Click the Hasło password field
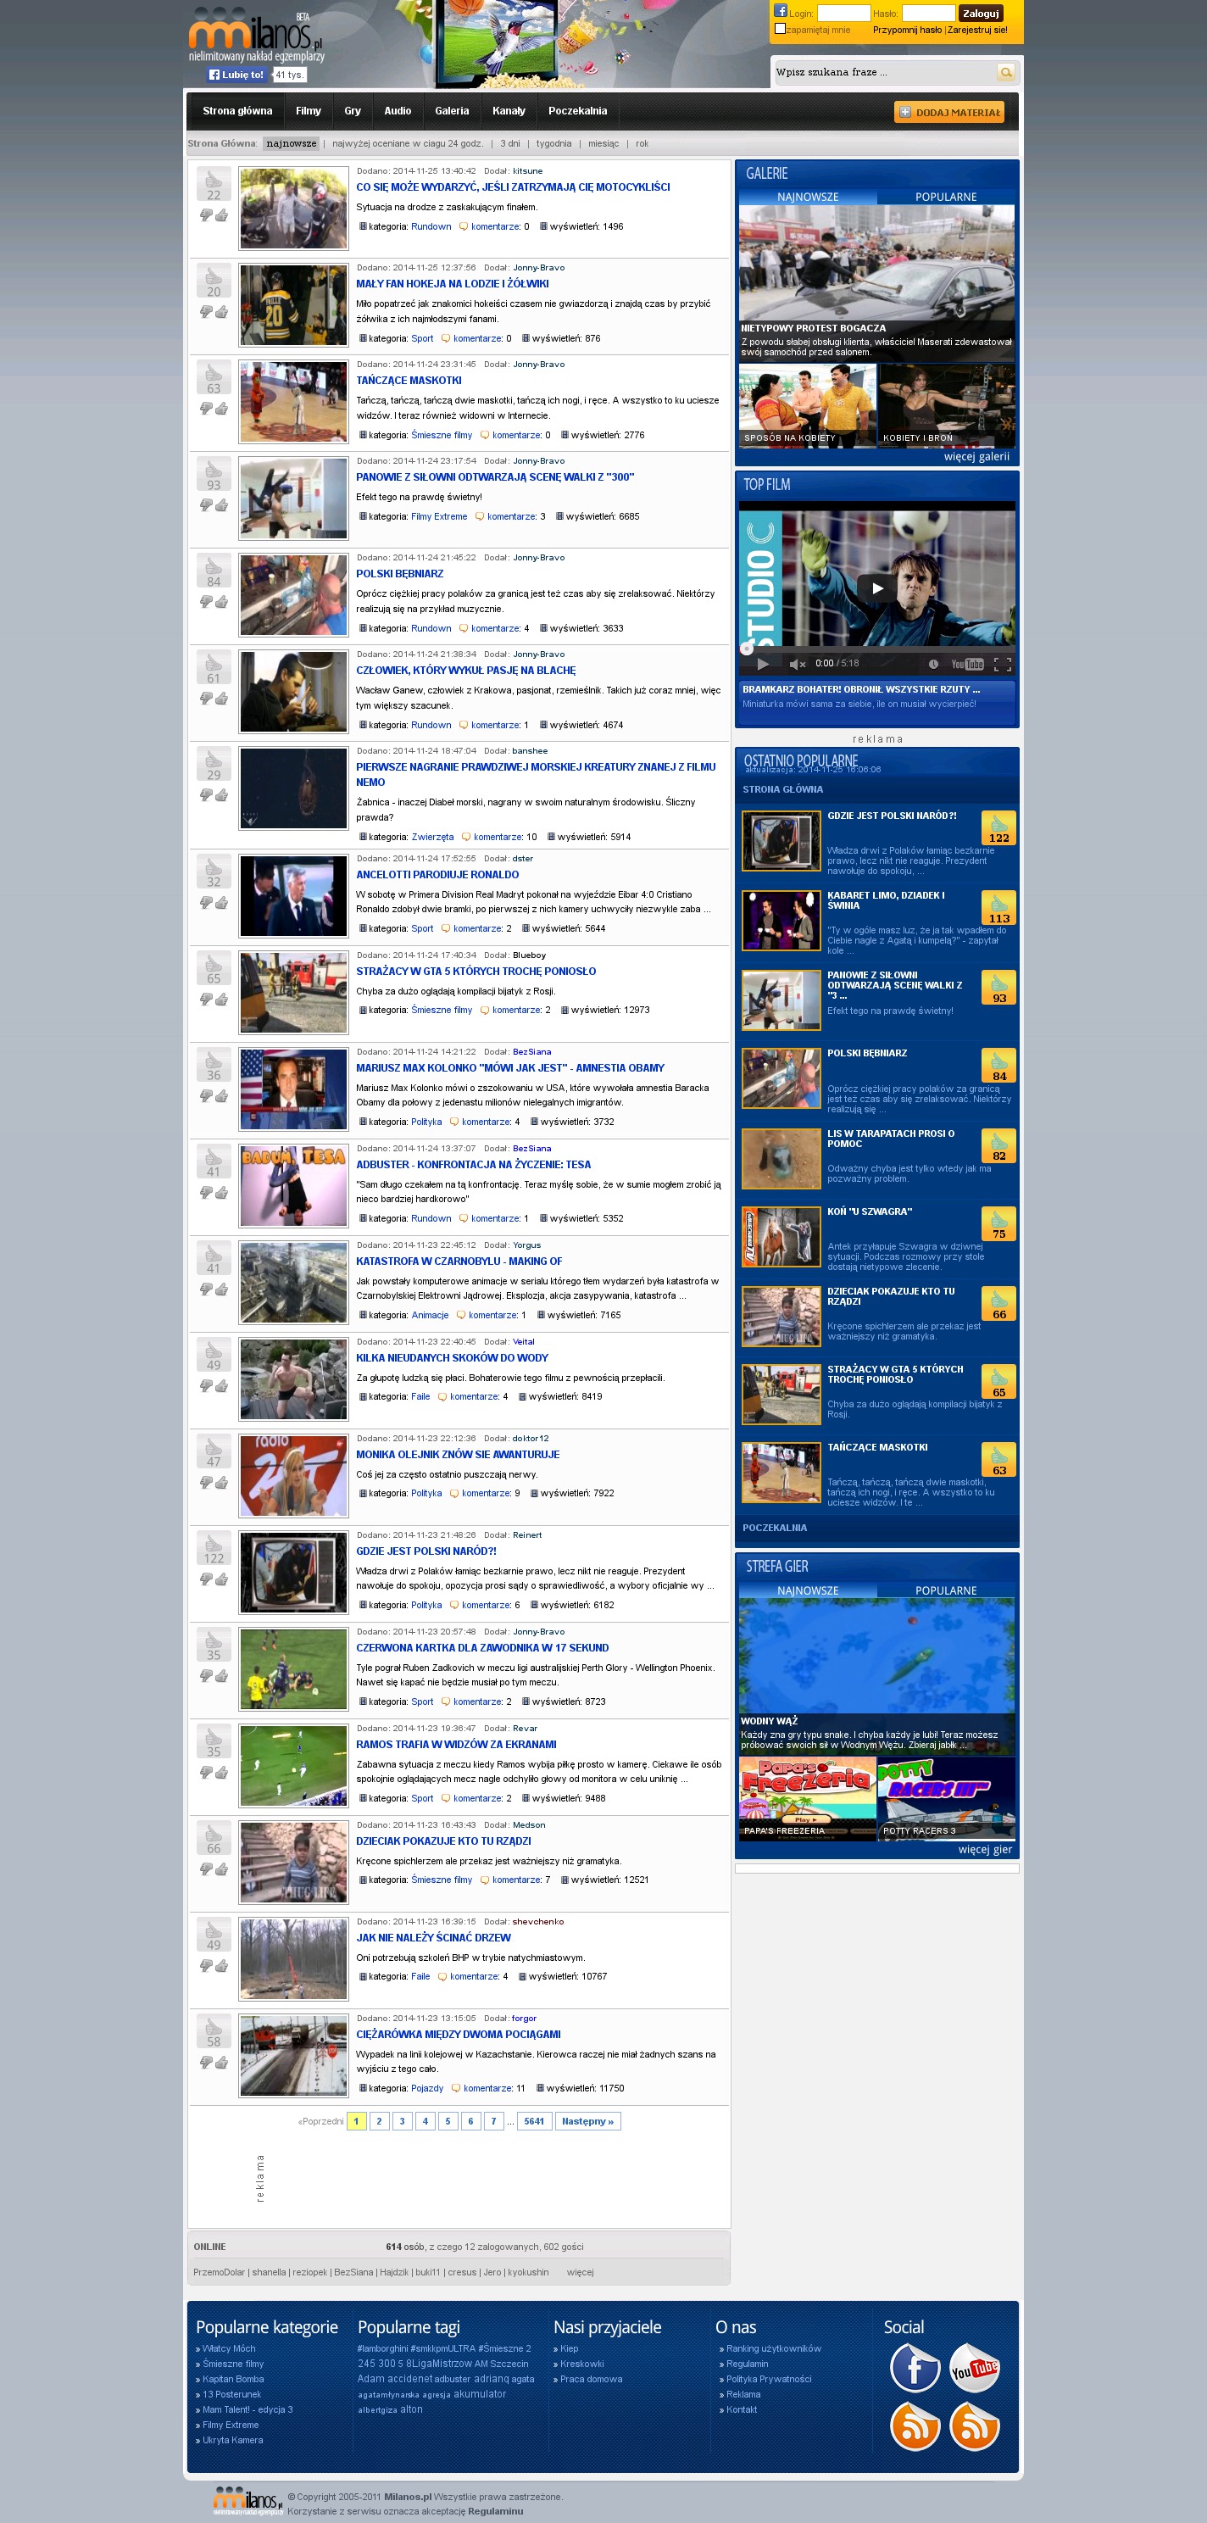This screenshot has height=2523, width=1207. tap(928, 14)
